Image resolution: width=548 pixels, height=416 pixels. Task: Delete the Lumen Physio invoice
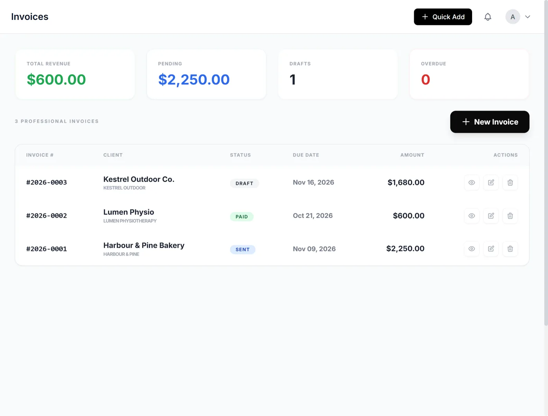click(x=510, y=216)
